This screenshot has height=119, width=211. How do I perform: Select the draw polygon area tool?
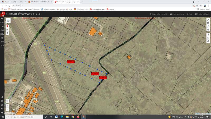208,23
